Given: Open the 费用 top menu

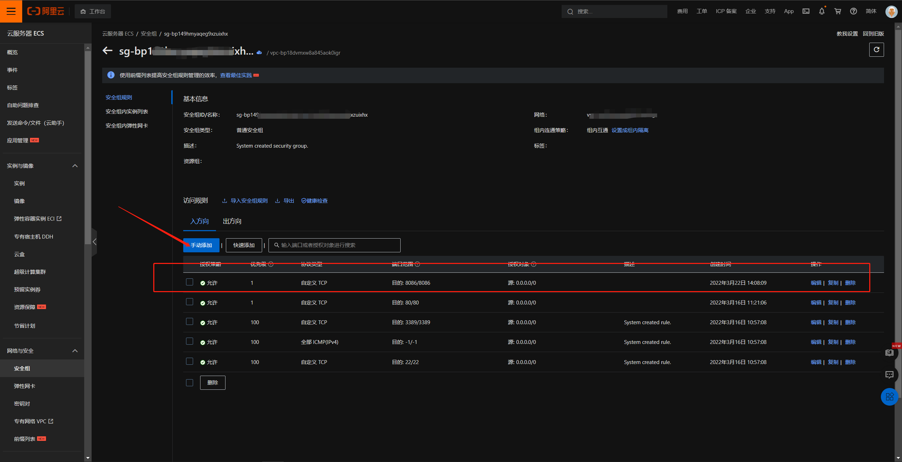Looking at the screenshot, I should click(682, 11).
